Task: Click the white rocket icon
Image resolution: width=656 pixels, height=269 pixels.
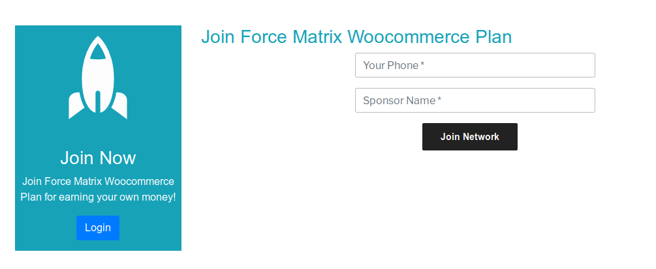Action: click(98, 78)
